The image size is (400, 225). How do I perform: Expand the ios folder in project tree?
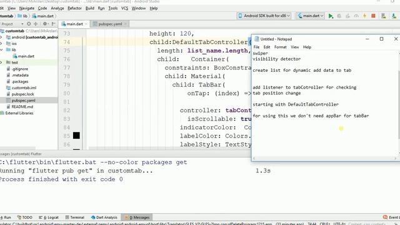point(1,44)
